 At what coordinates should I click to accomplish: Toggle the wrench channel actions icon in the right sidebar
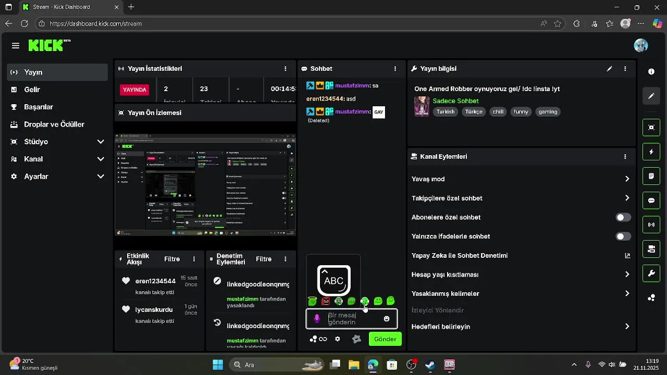click(x=651, y=273)
